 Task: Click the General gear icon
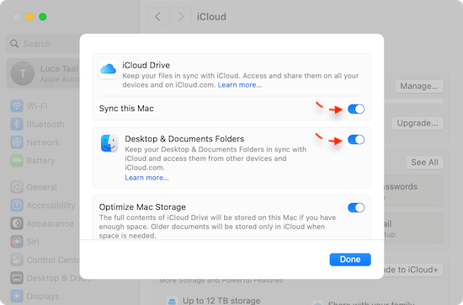point(17,187)
